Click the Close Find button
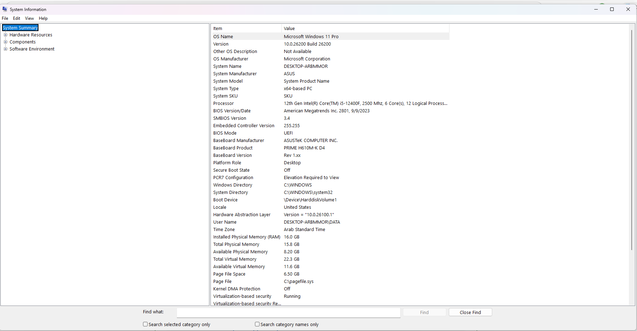The image size is (637, 331). (470, 312)
